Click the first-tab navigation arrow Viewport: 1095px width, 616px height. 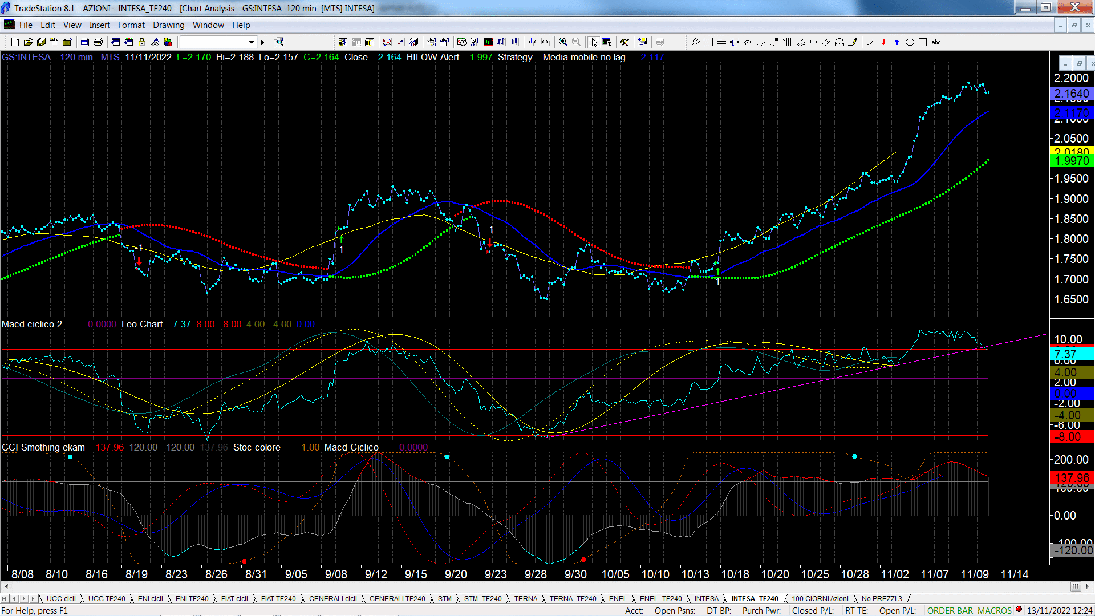point(5,598)
